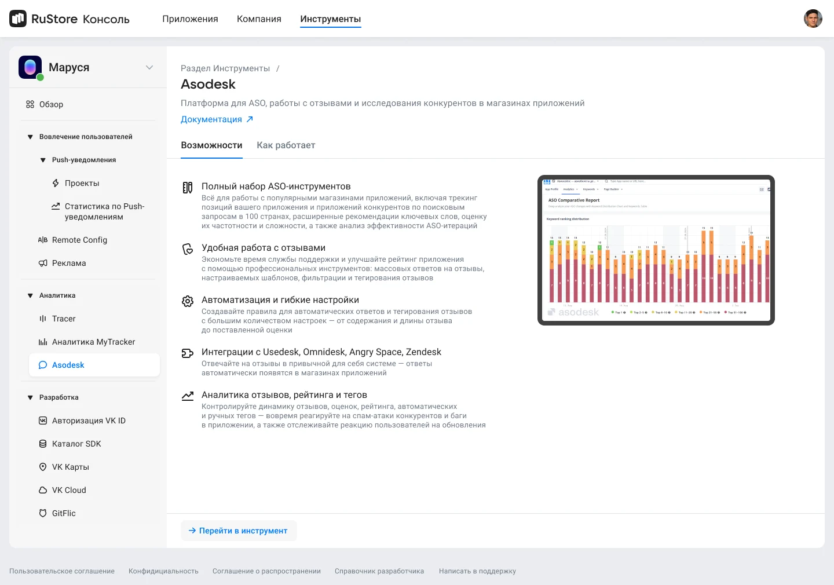Collapse the Аналитика section

click(30, 296)
